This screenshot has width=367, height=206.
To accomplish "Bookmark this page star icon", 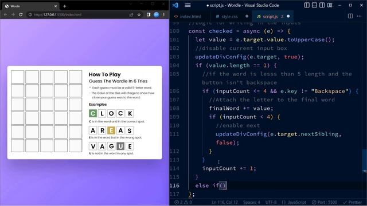I will point(139,14).
